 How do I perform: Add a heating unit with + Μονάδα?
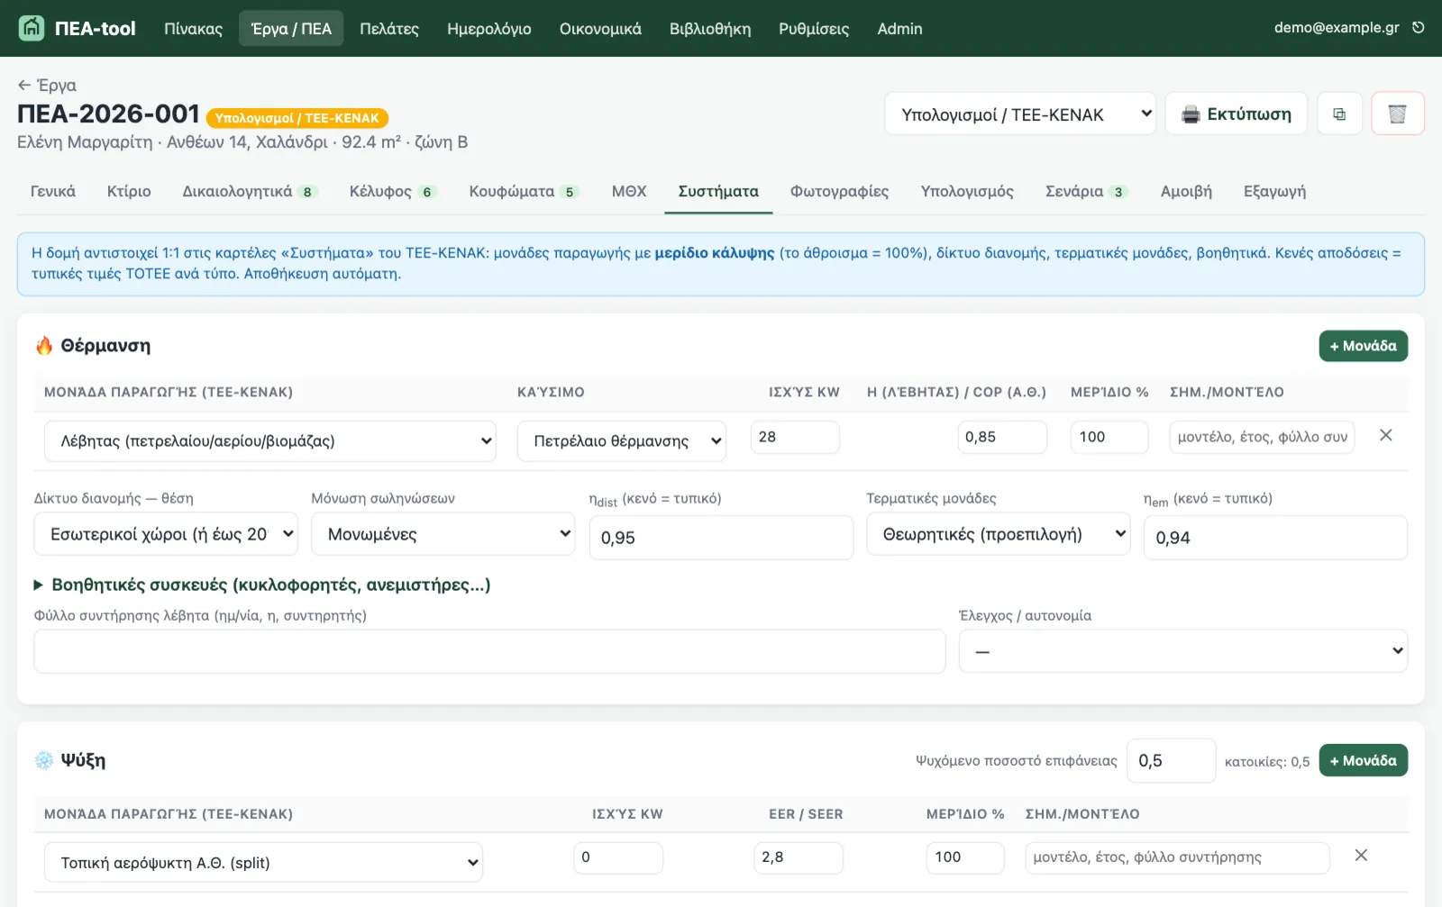point(1363,346)
